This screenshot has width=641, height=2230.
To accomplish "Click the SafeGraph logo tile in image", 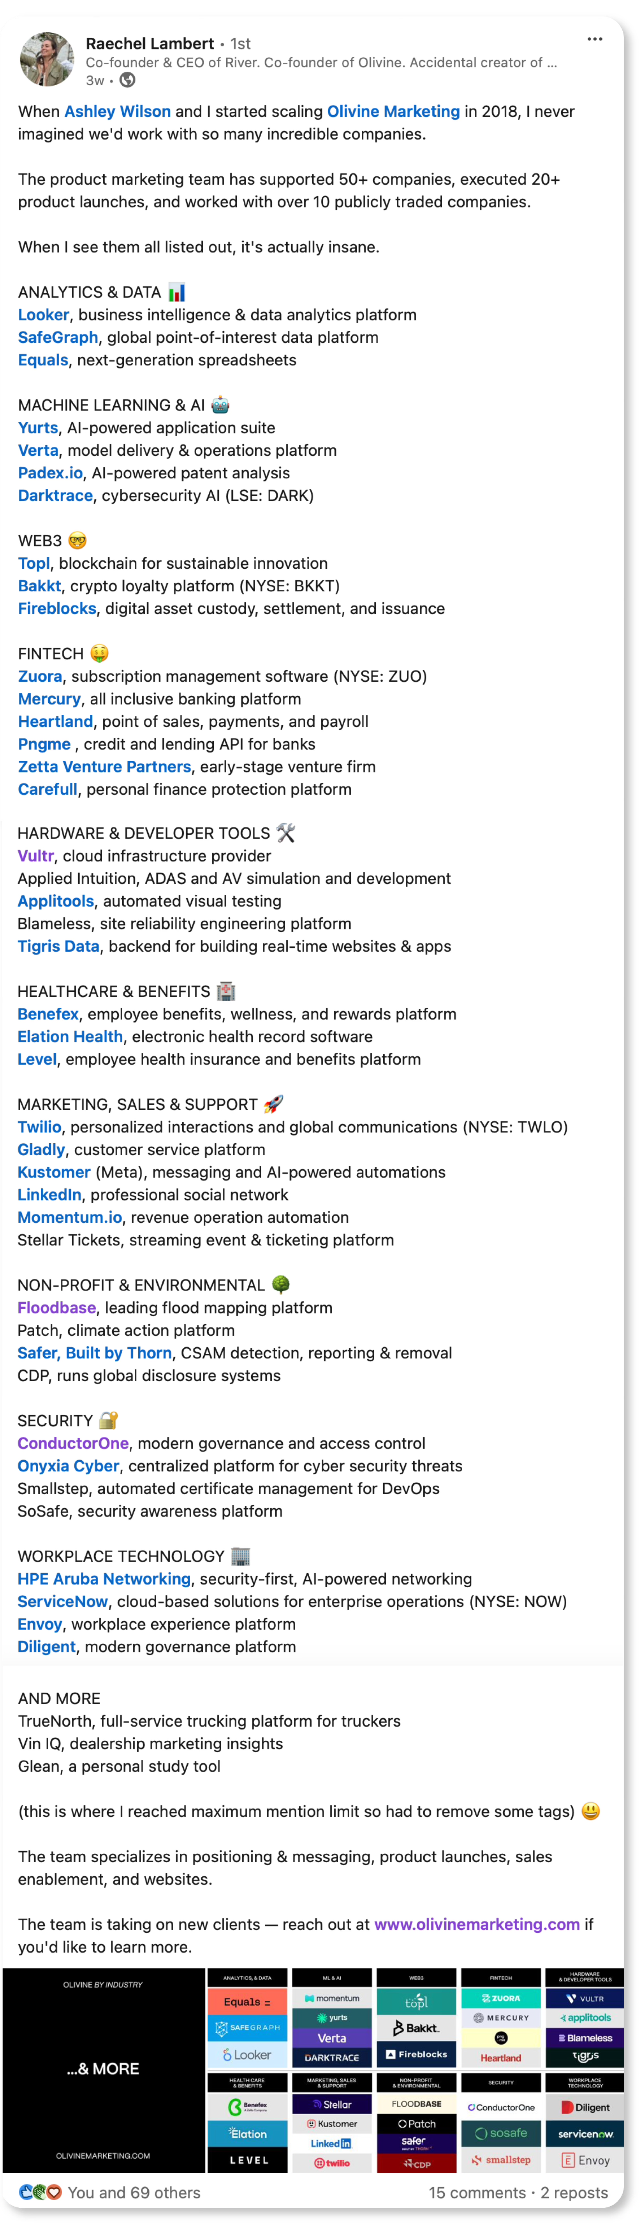I will point(247,2027).
